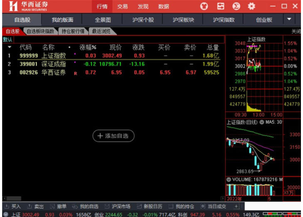Click the 新股日历 calendar icon

(x=139, y=207)
